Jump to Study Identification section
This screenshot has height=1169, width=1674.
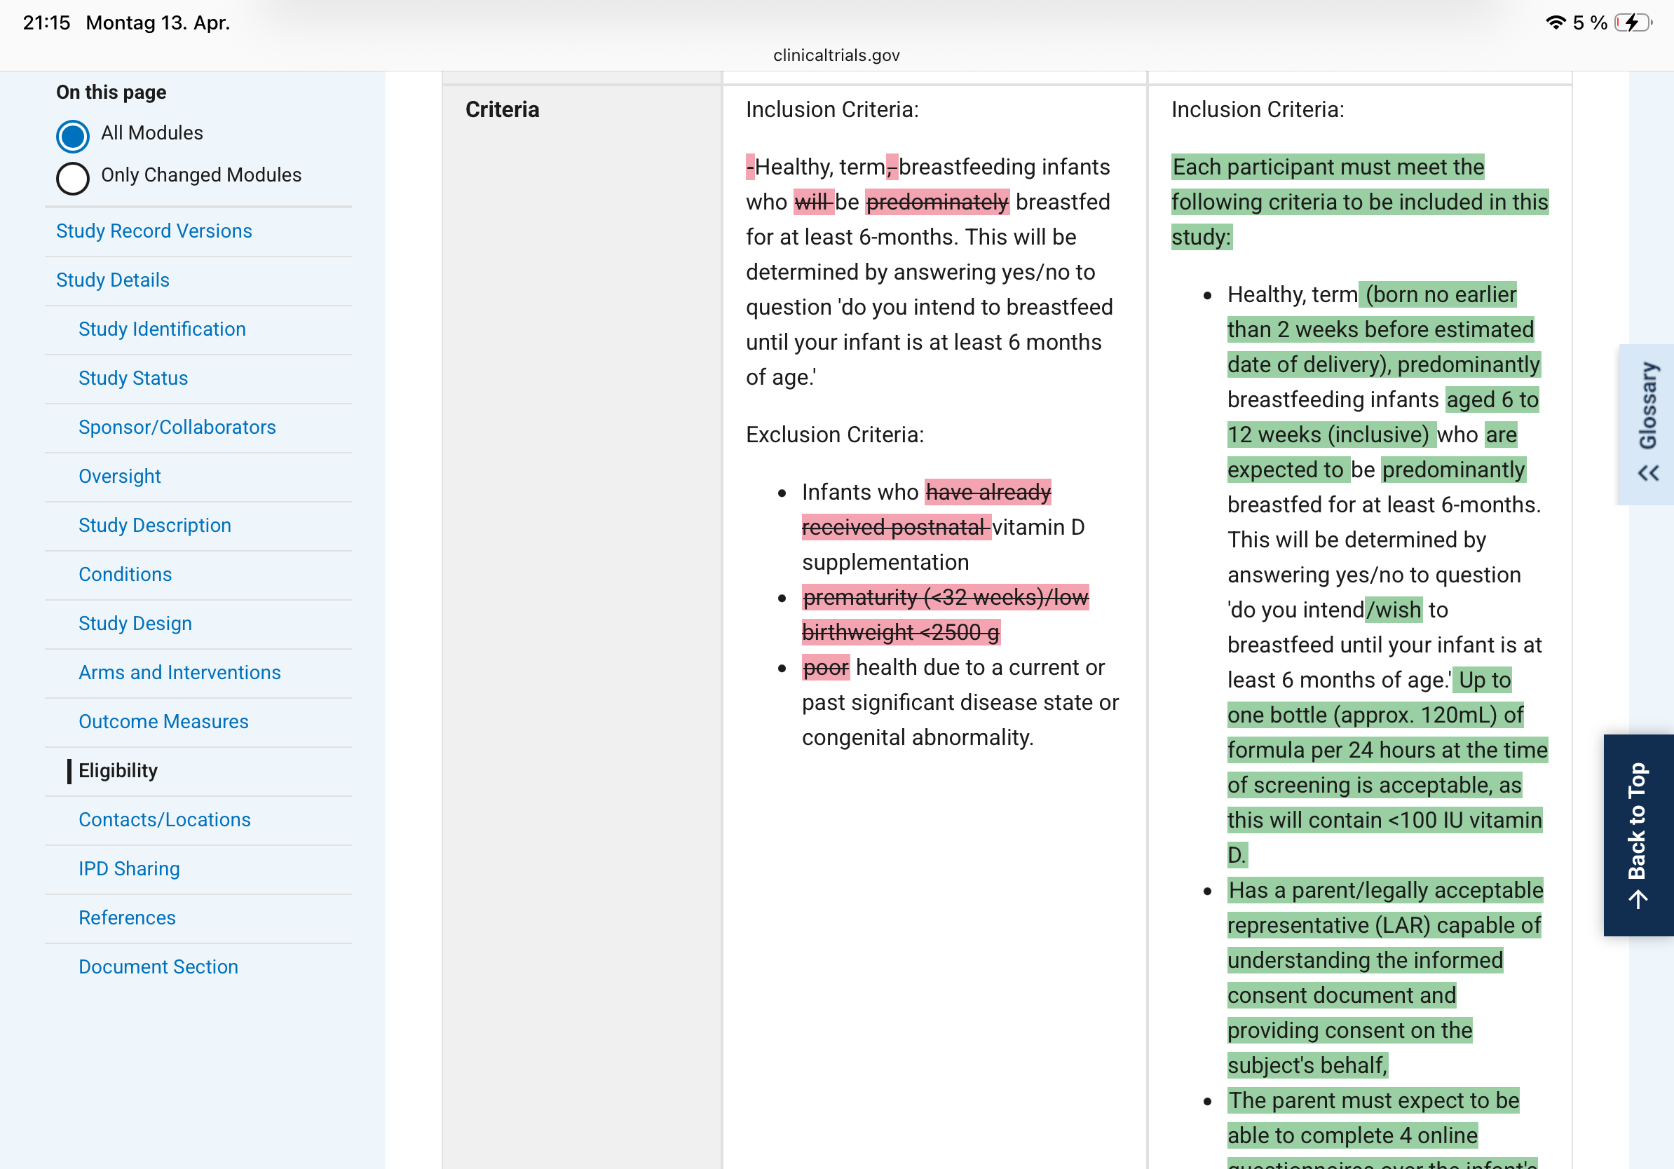pyautogui.click(x=162, y=329)
